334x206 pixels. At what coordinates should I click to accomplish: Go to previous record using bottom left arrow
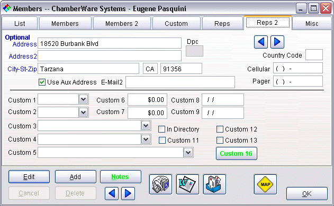point(112,193)
